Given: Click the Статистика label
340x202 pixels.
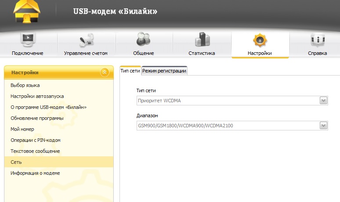Looking at the screenshot, I should 202,53.
